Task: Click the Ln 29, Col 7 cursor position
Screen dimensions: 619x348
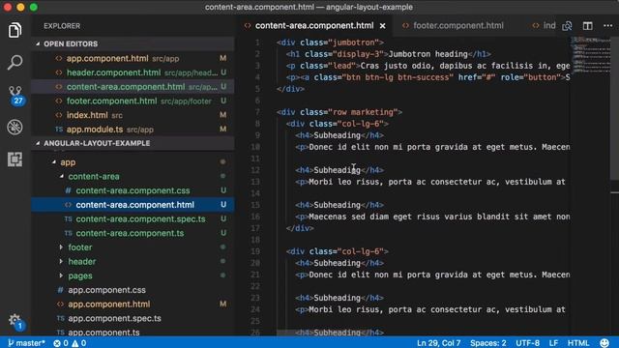Action: click(x=438, y=343)
